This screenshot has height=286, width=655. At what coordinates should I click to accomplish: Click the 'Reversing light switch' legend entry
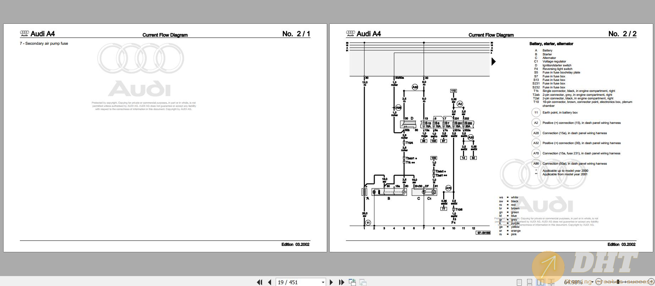pyautogui.click(x=557, y=69)
